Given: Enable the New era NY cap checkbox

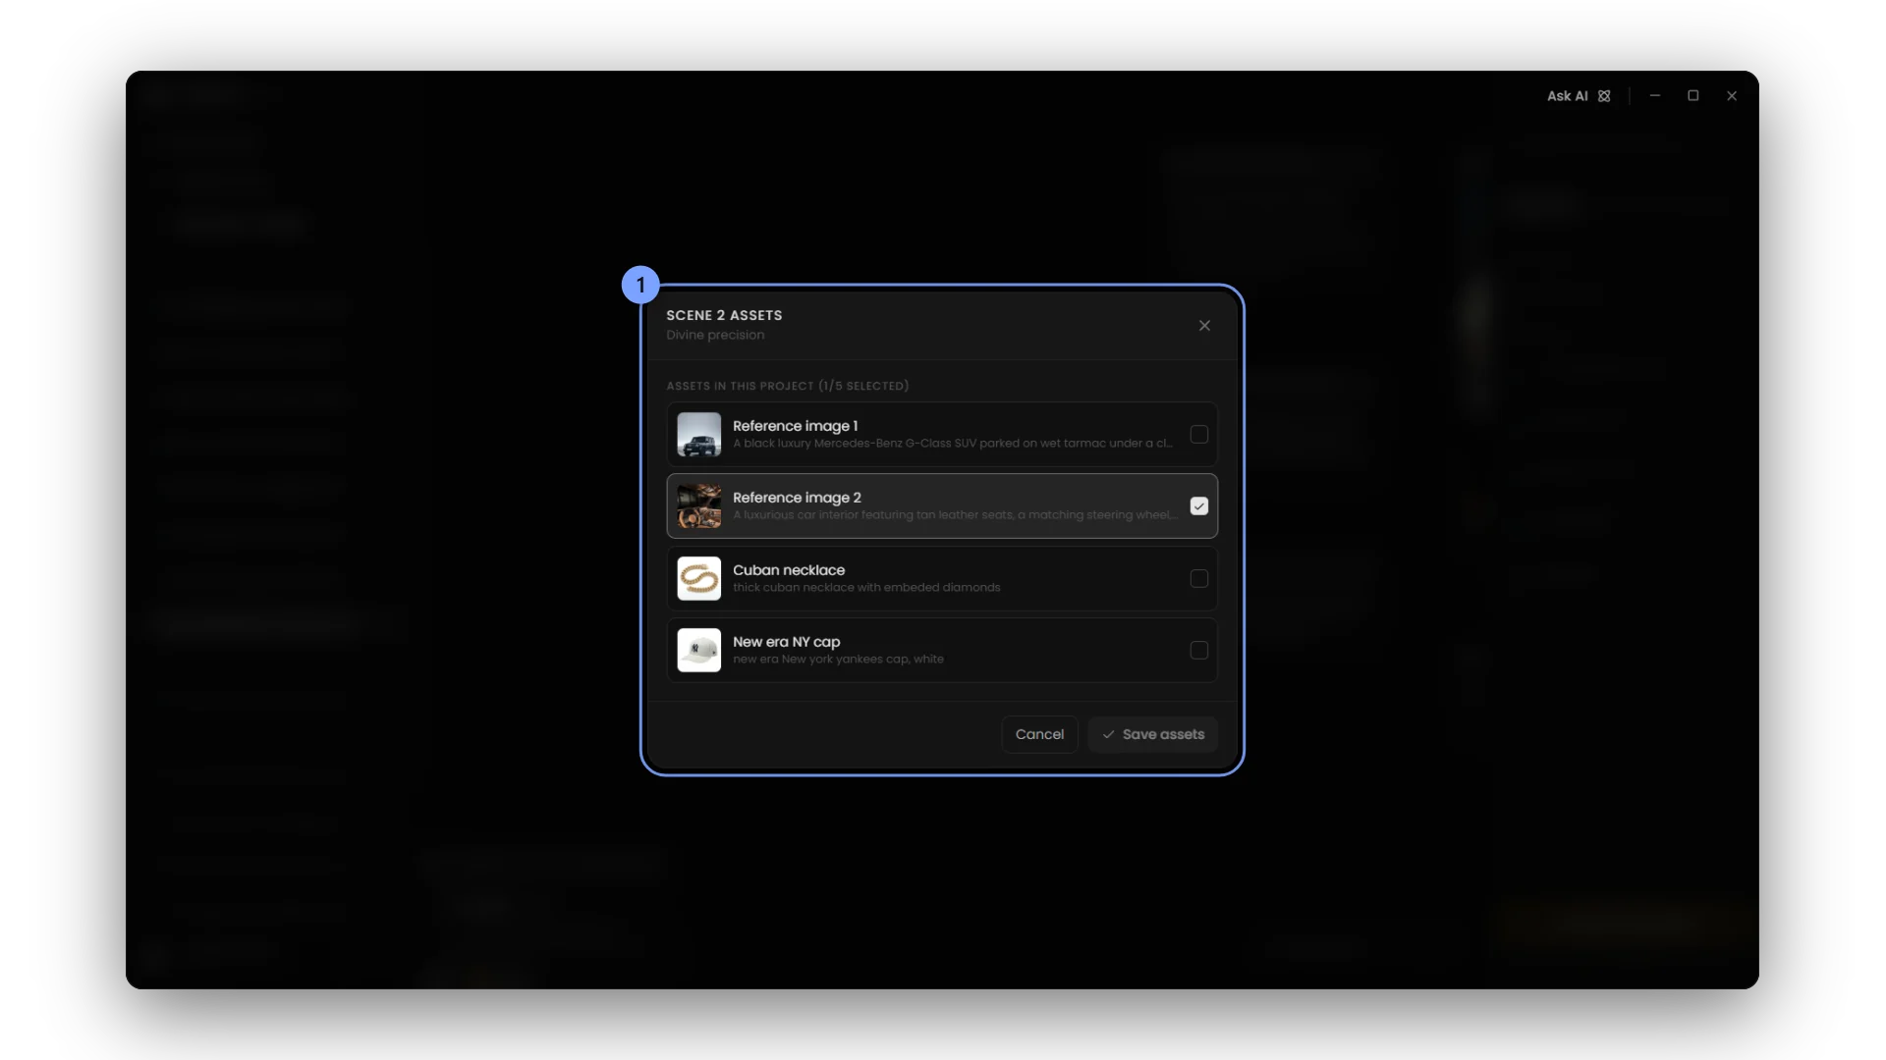Looking at the screenshot, I should point(1198,651).
